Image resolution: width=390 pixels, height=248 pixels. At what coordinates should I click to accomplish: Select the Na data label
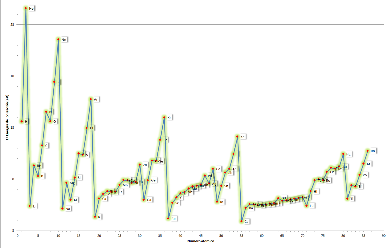point(68,209)
